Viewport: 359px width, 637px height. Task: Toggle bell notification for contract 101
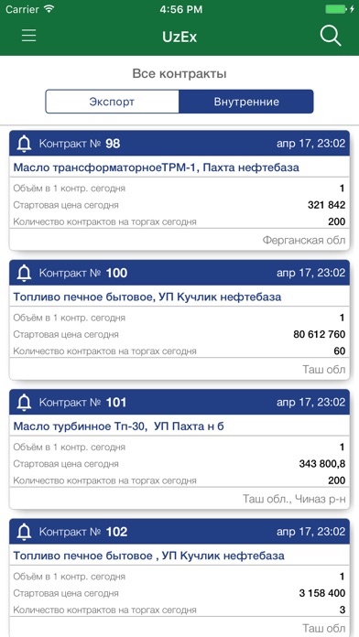click(x=25, y=403)
